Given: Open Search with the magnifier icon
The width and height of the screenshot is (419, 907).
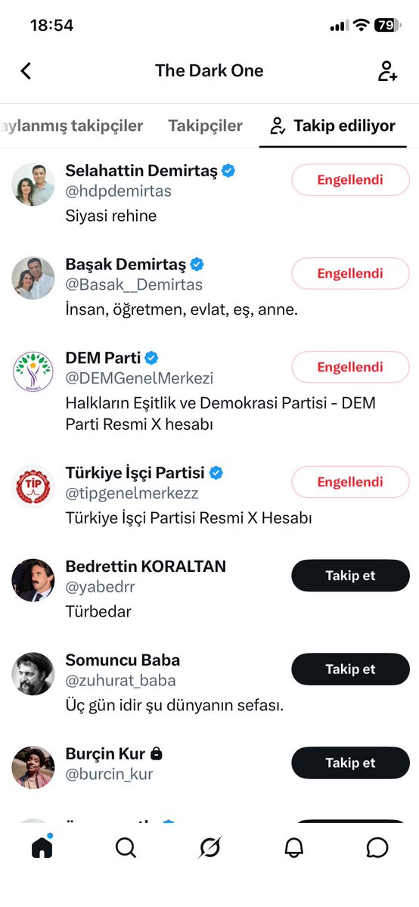Looking at the screenshot, I should tap(126, 848).
